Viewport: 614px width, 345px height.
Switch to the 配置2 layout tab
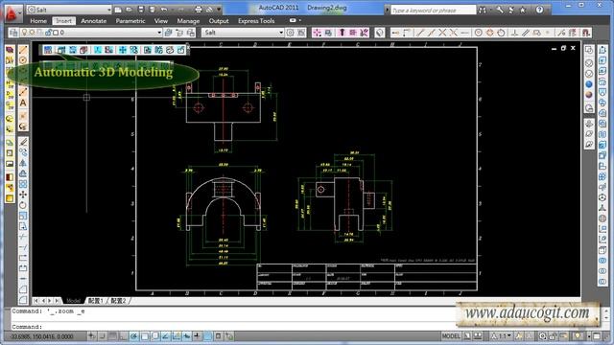click(x=118, y=300)
